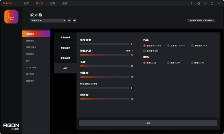Choose the 遊戲玩家1 gamer preset
The height and width of the screenshot is (134, 224).
coord(65,37)
